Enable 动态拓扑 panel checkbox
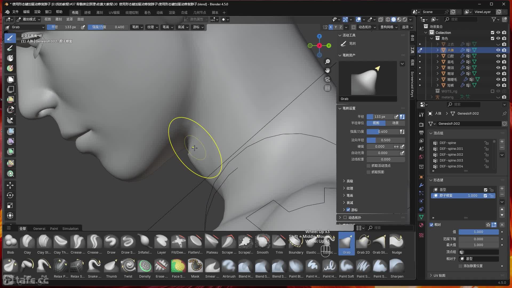This screenshot has width=512, height=288. (345, 218)
